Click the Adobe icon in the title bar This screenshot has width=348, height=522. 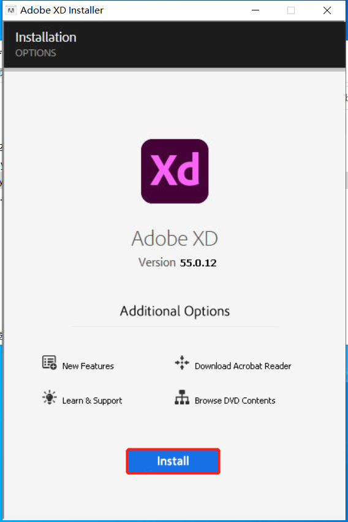[x=11, y=10]
